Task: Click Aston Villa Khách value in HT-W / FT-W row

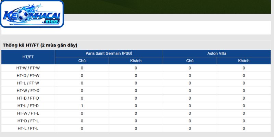Action: pos(244,68)
